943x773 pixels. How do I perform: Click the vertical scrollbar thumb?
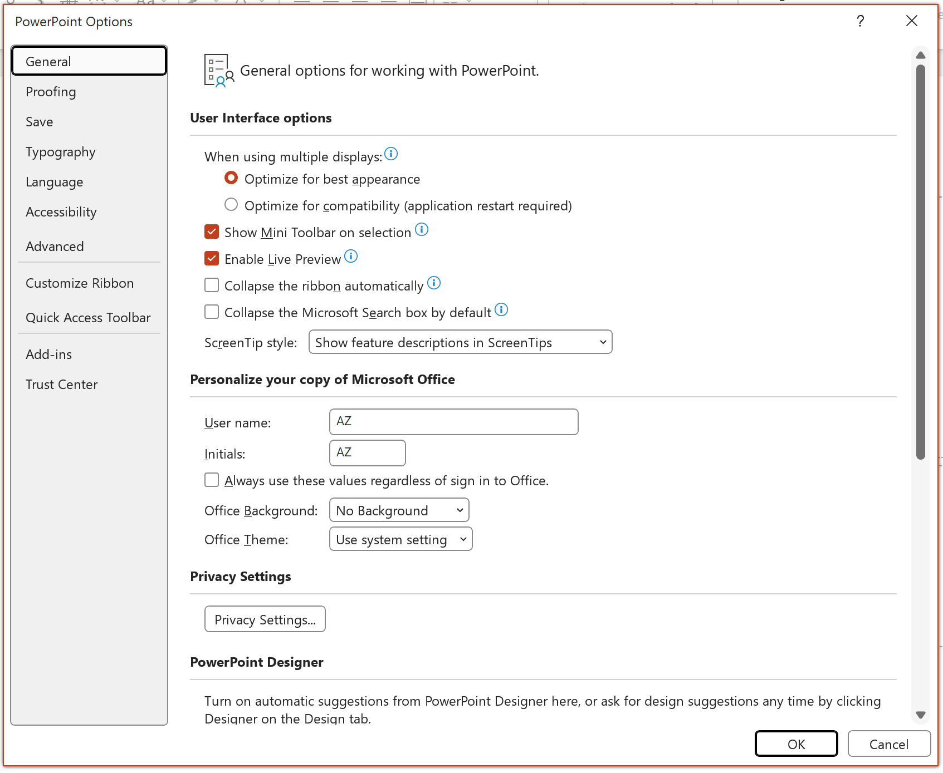[x=921, y=262]
